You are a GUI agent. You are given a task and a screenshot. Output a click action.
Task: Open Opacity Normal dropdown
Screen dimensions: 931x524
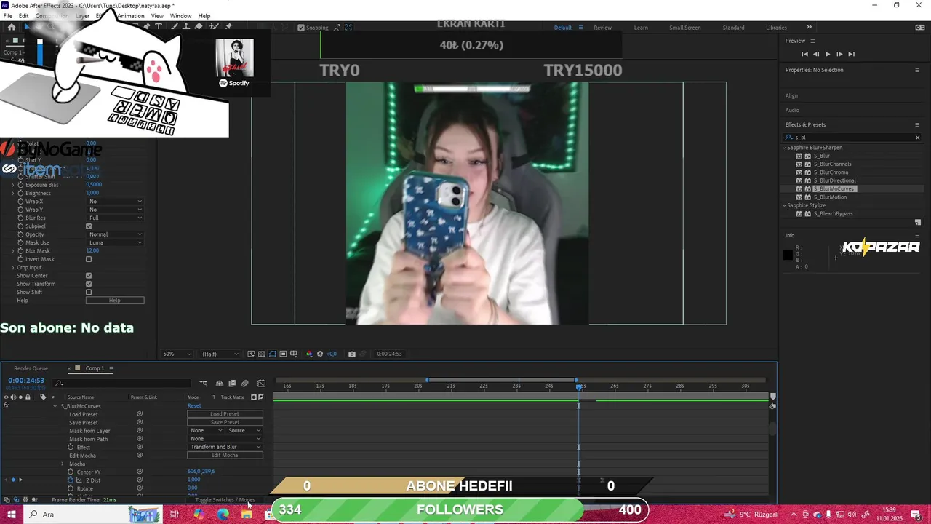tap(115, 234)
